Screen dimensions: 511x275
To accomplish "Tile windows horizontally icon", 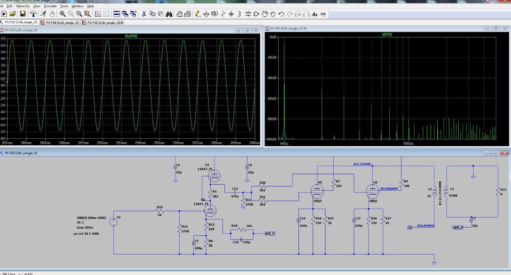I will (116, 14).
